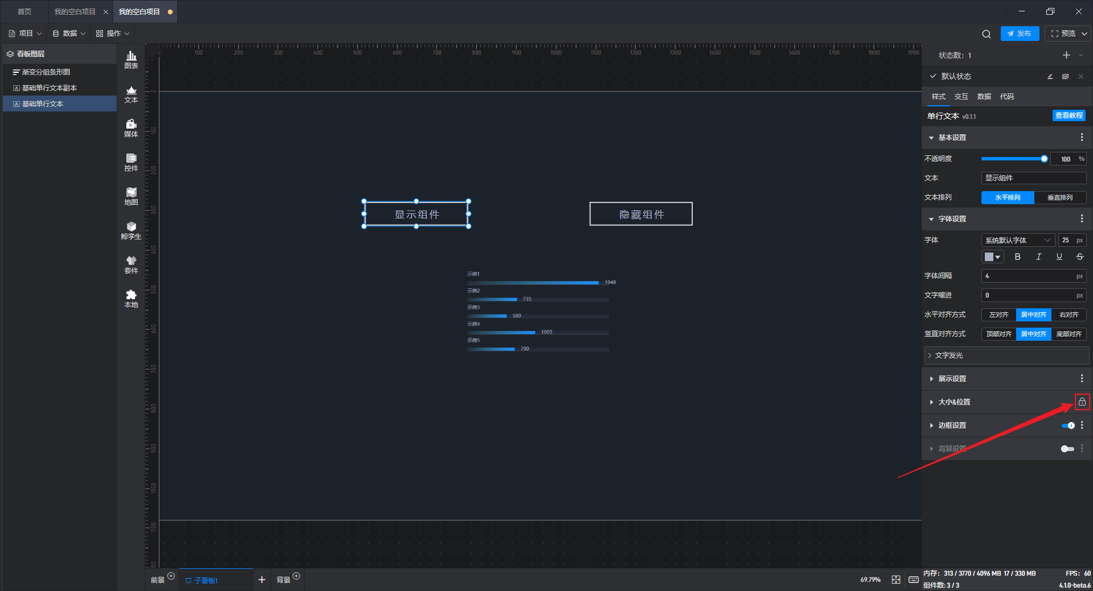Open the 鲸孪生 twin components panel

(131, 230)
